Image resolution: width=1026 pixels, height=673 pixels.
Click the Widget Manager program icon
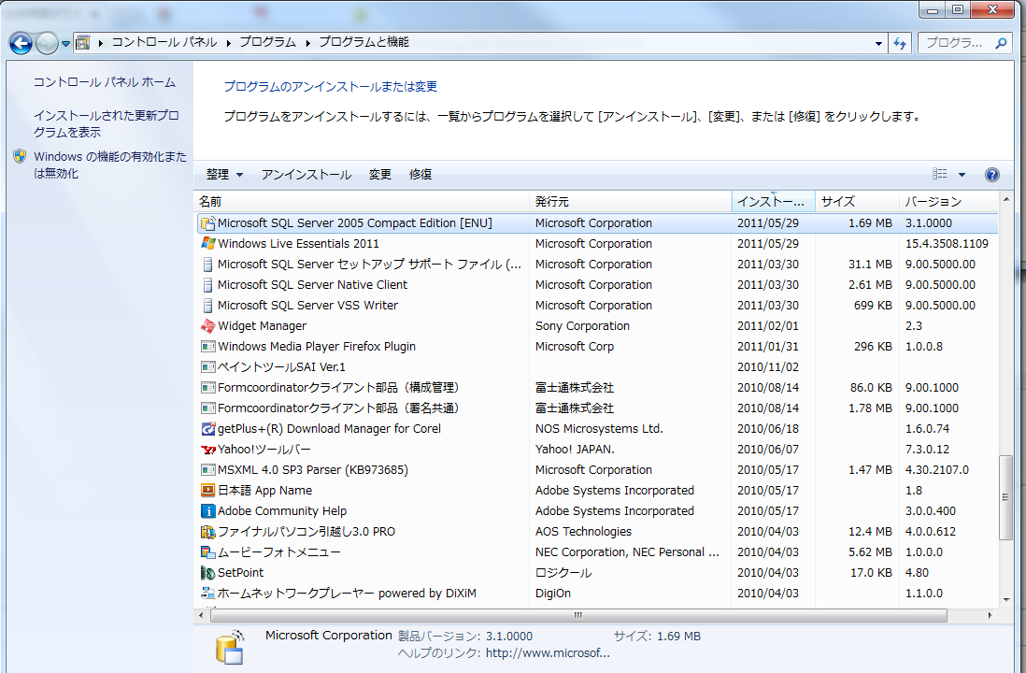(208, 326)
